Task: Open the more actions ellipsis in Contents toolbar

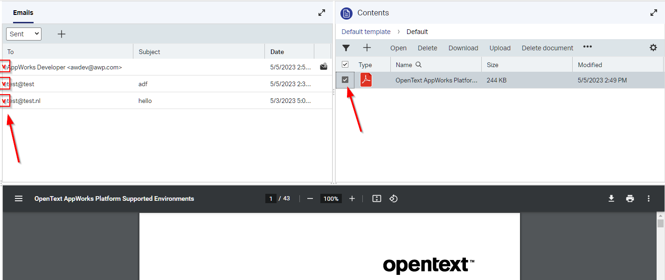Action: tap(587, 47)
